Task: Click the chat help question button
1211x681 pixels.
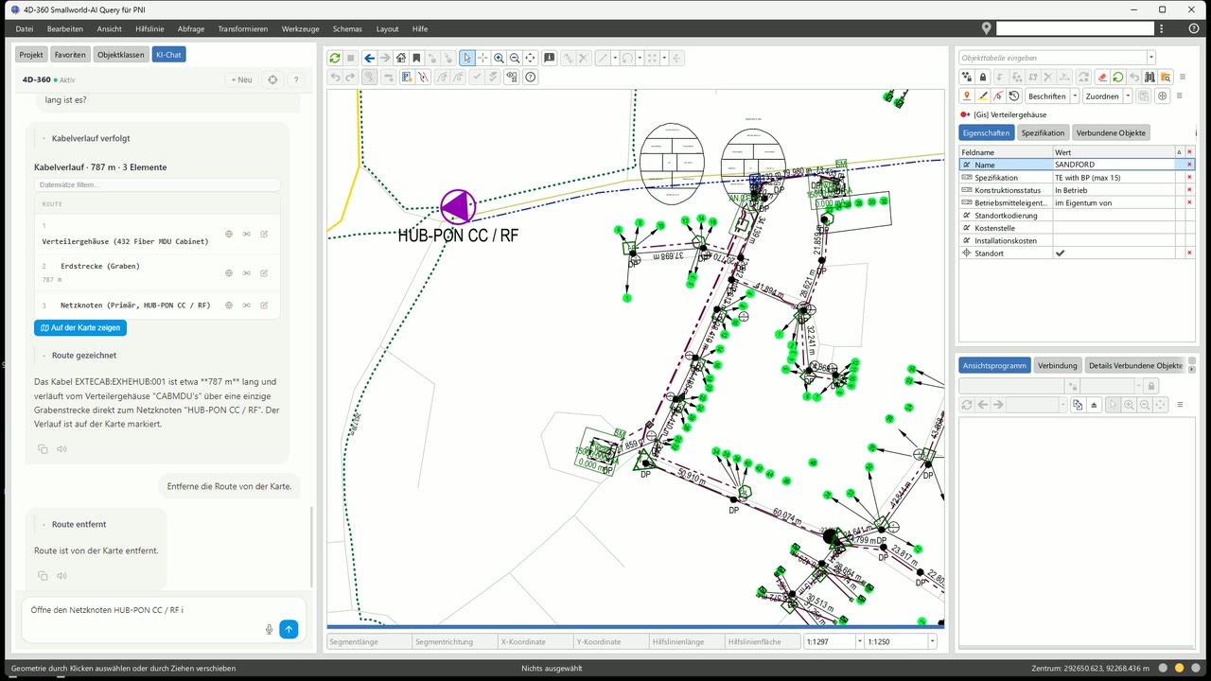Action: (296, 79)
